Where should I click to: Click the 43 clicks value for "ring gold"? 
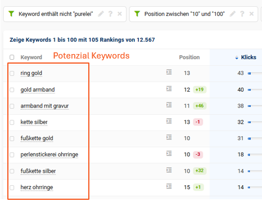[241, 73]
